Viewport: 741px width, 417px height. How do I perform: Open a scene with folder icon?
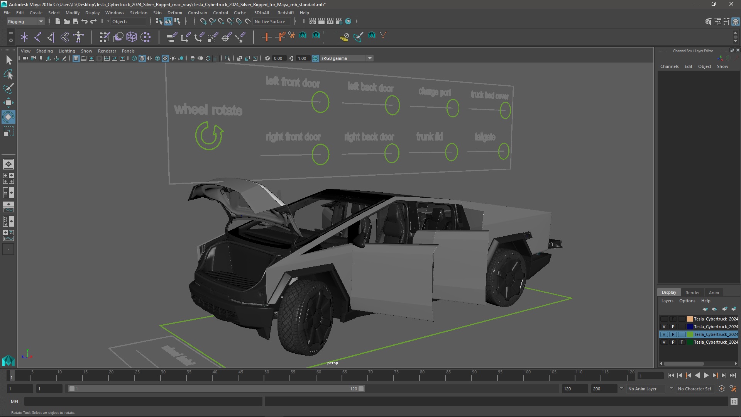coord(66,22)
